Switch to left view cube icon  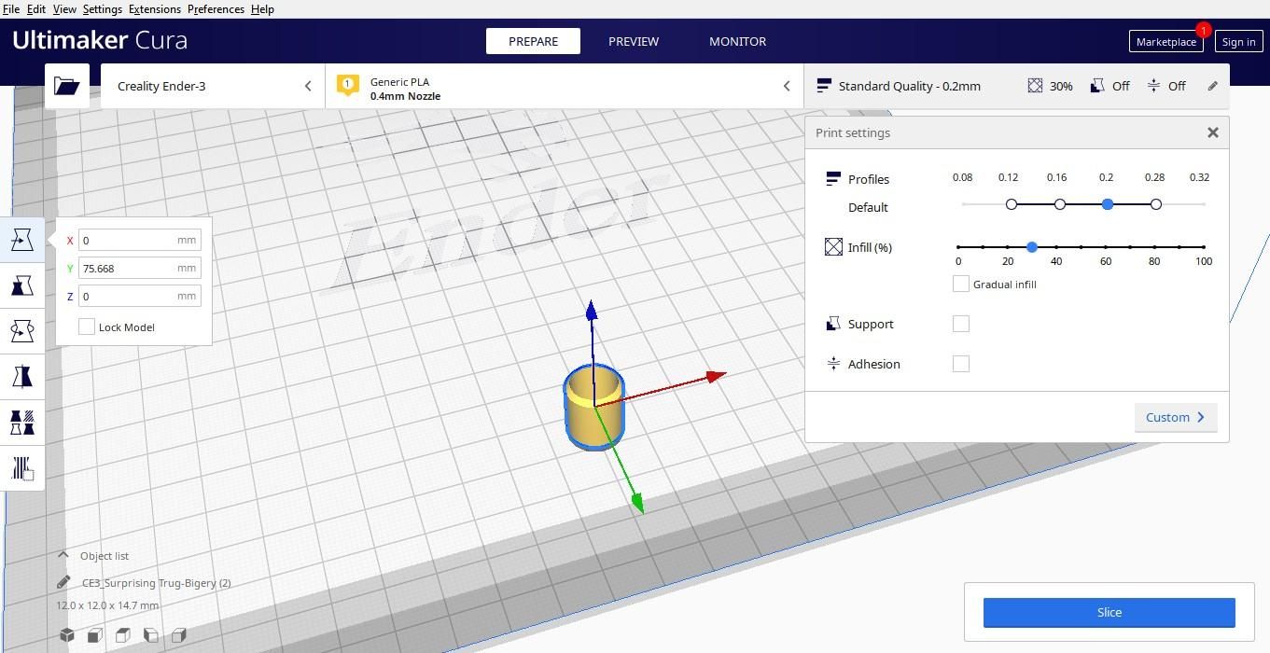pos(151,635)
